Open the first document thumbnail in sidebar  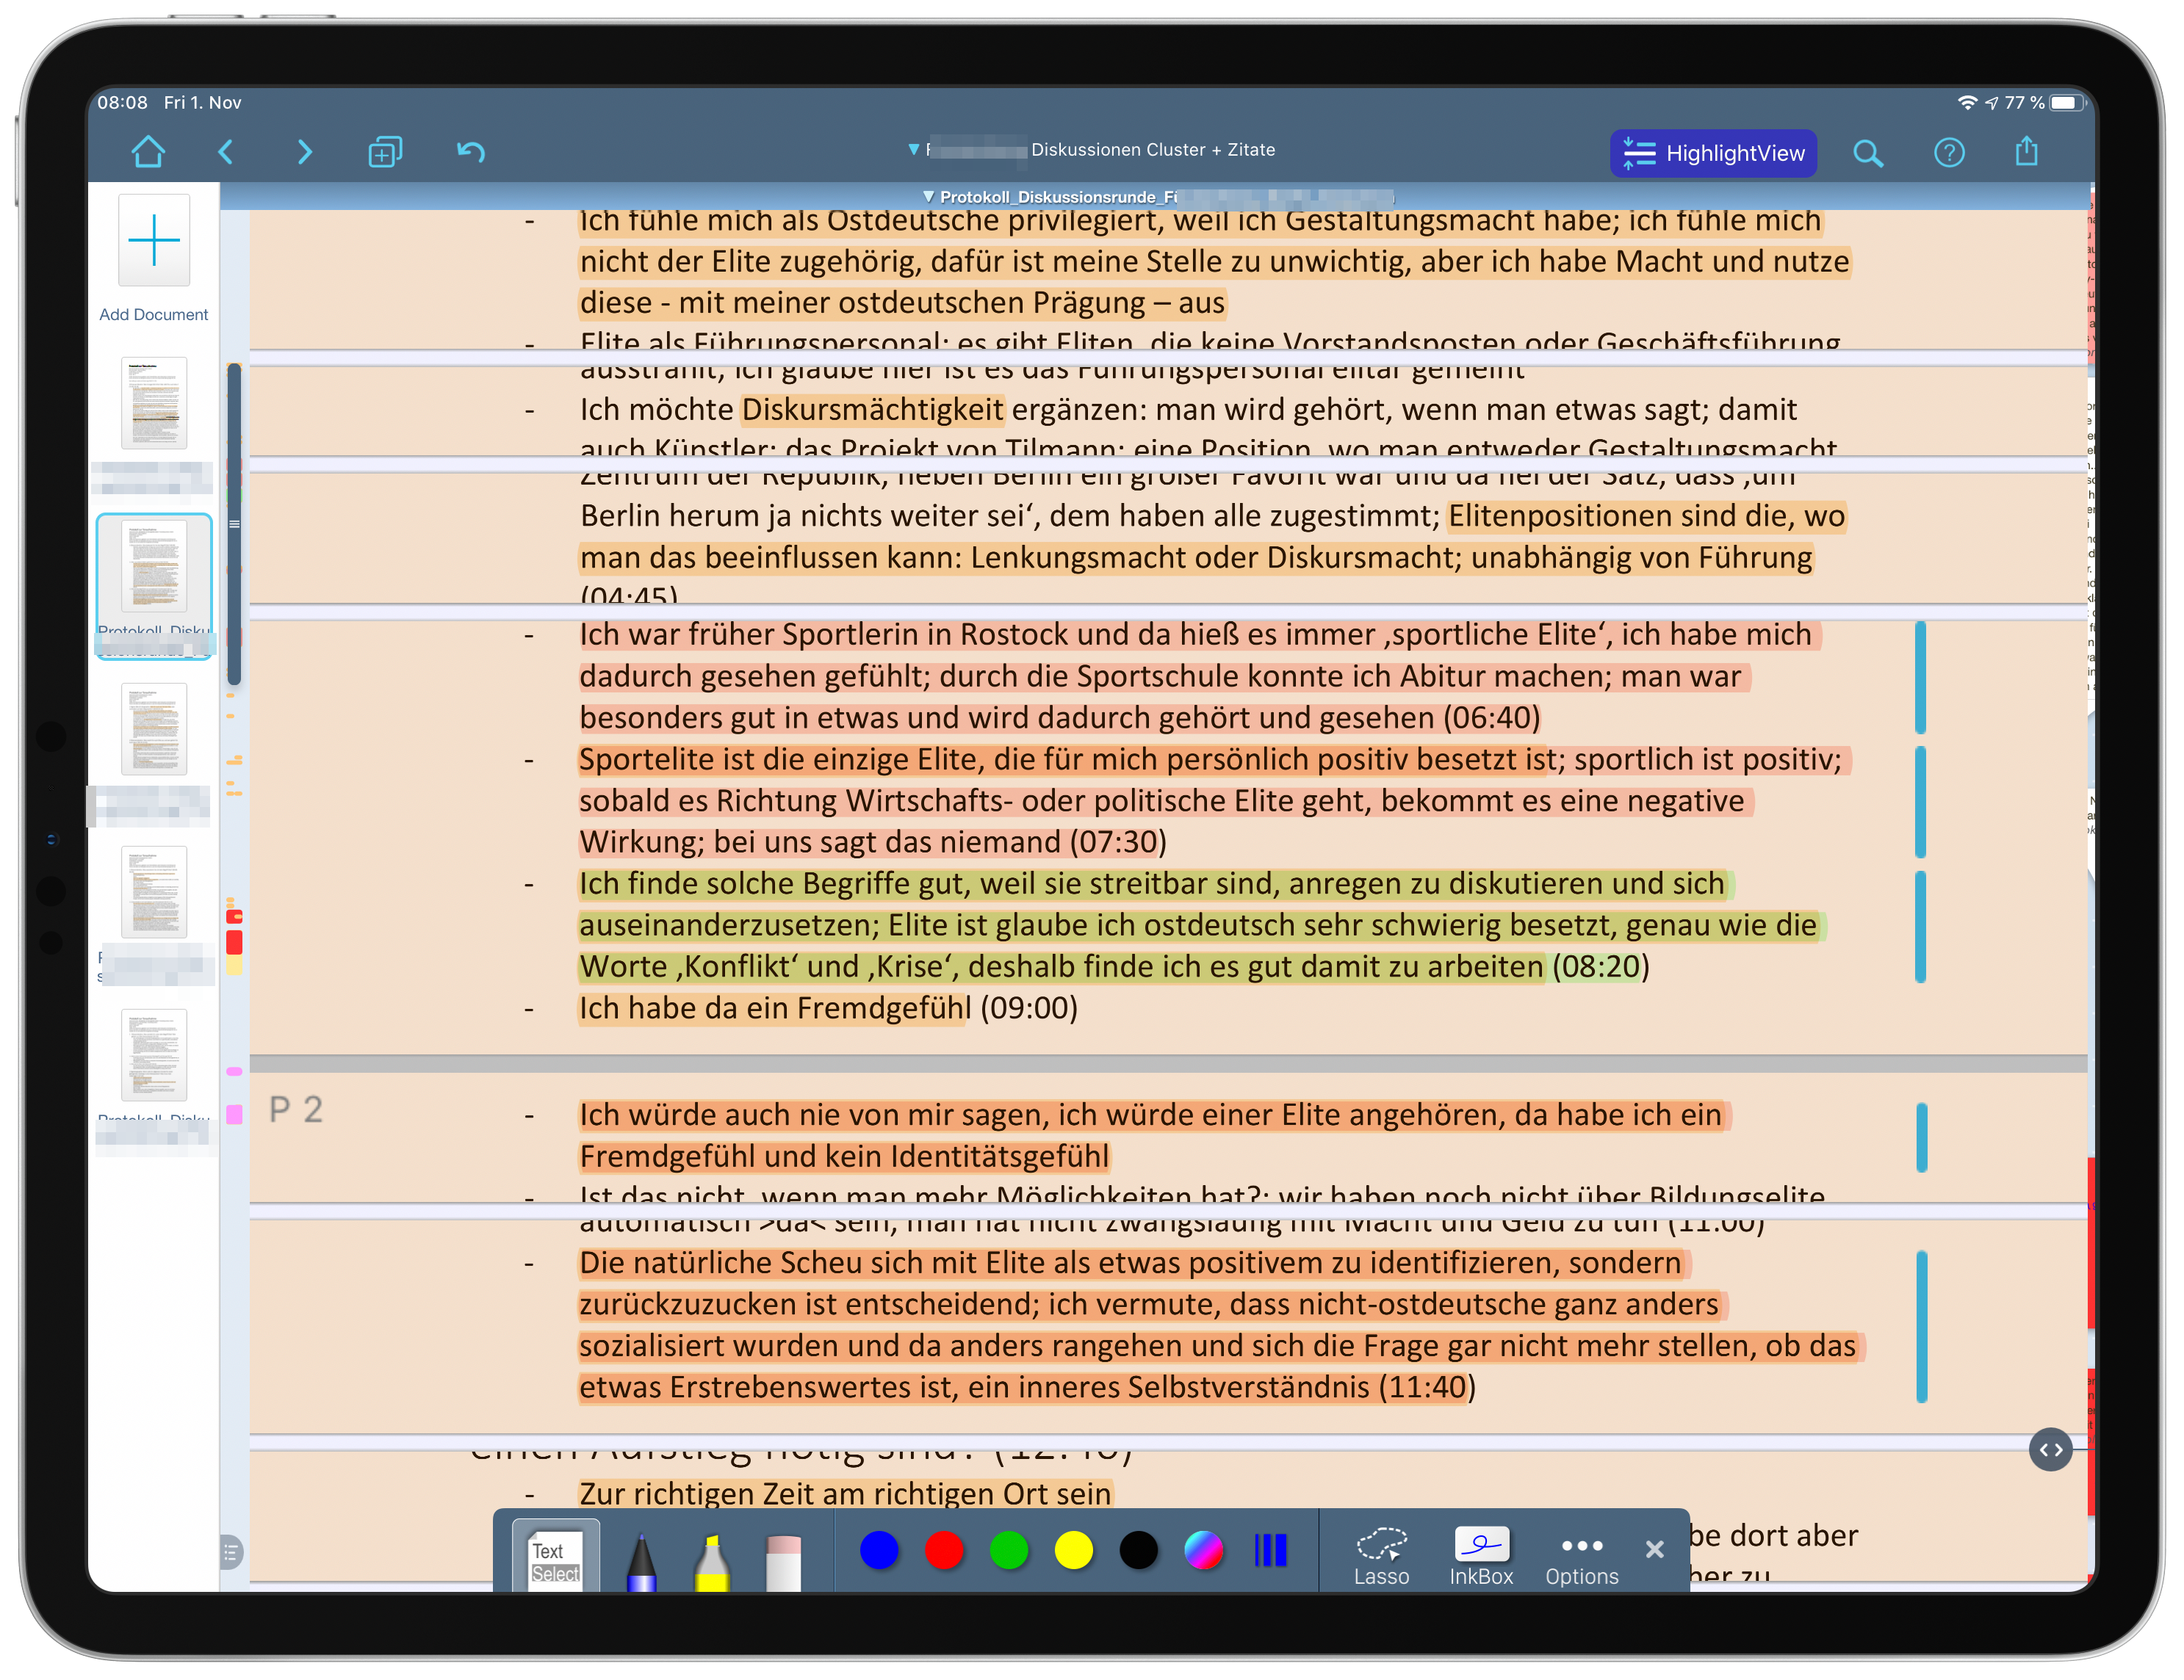click(154, 403)
